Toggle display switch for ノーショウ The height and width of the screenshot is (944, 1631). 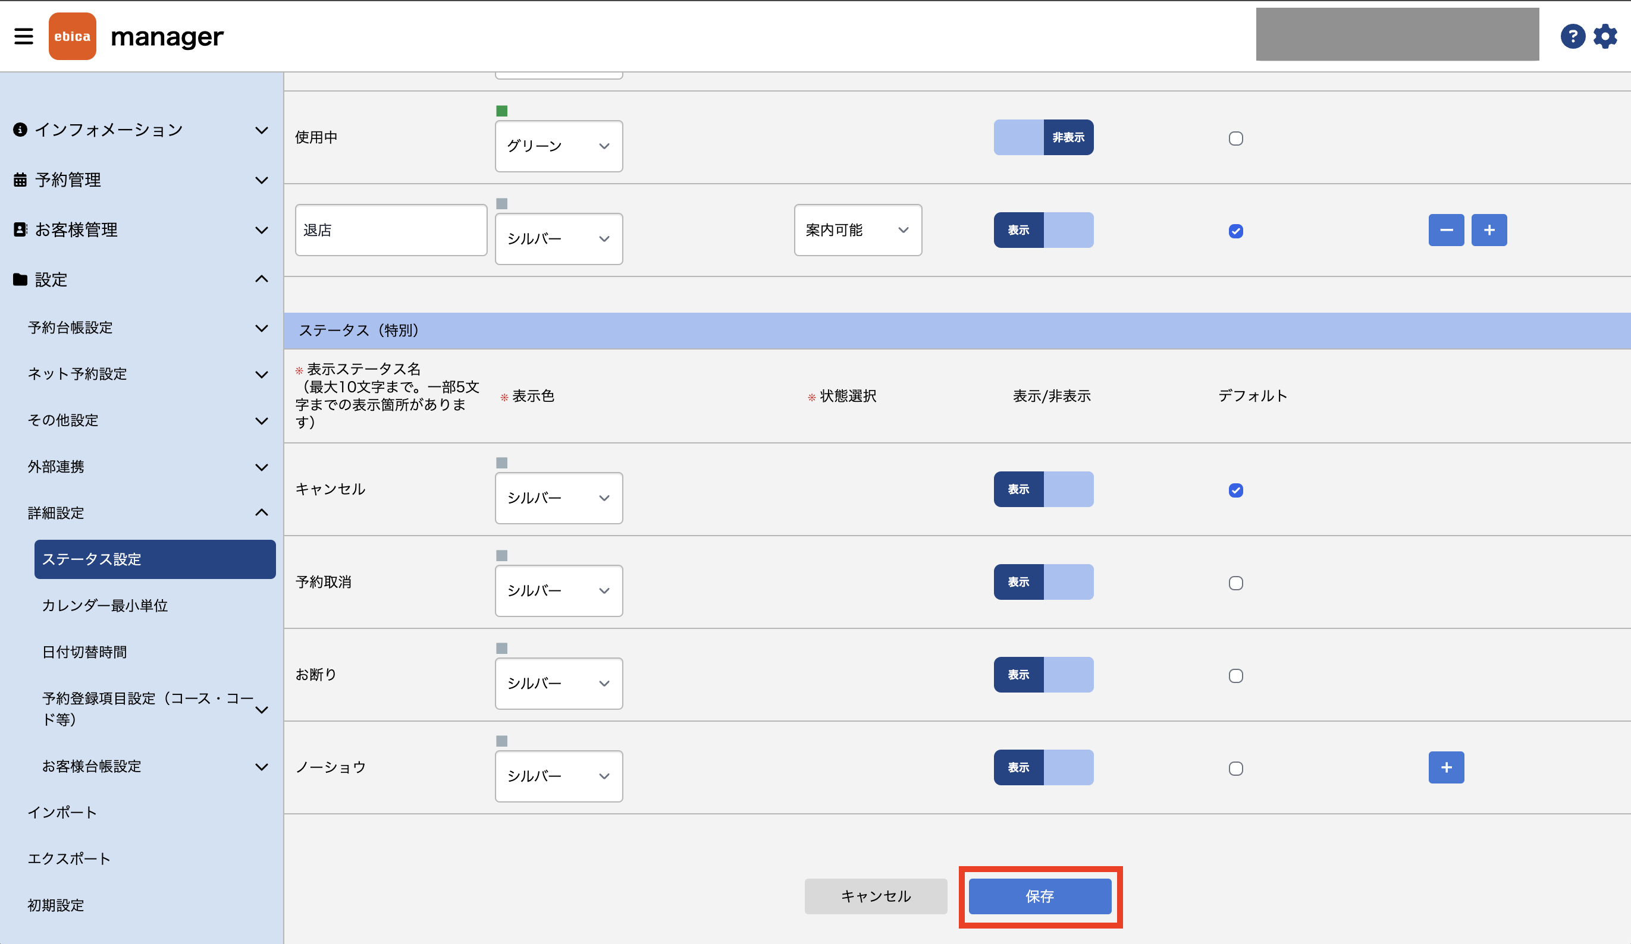tap(1044, 767)
